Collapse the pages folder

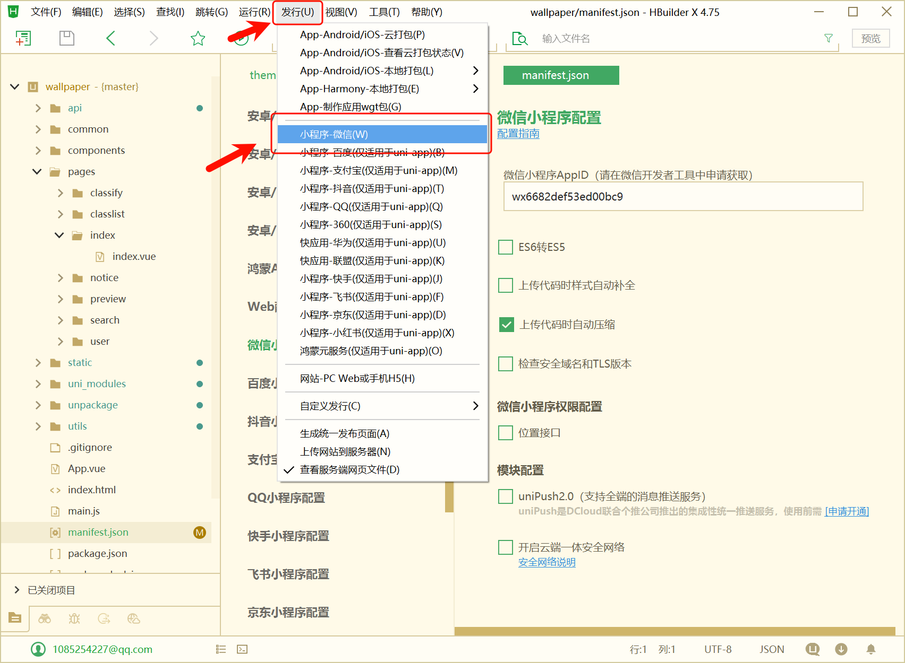pyautogui.click(x=37, y=172)
